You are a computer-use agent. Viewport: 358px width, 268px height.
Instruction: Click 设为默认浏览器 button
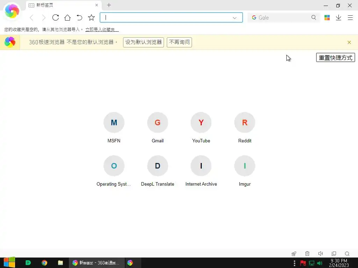click(143, 42)
